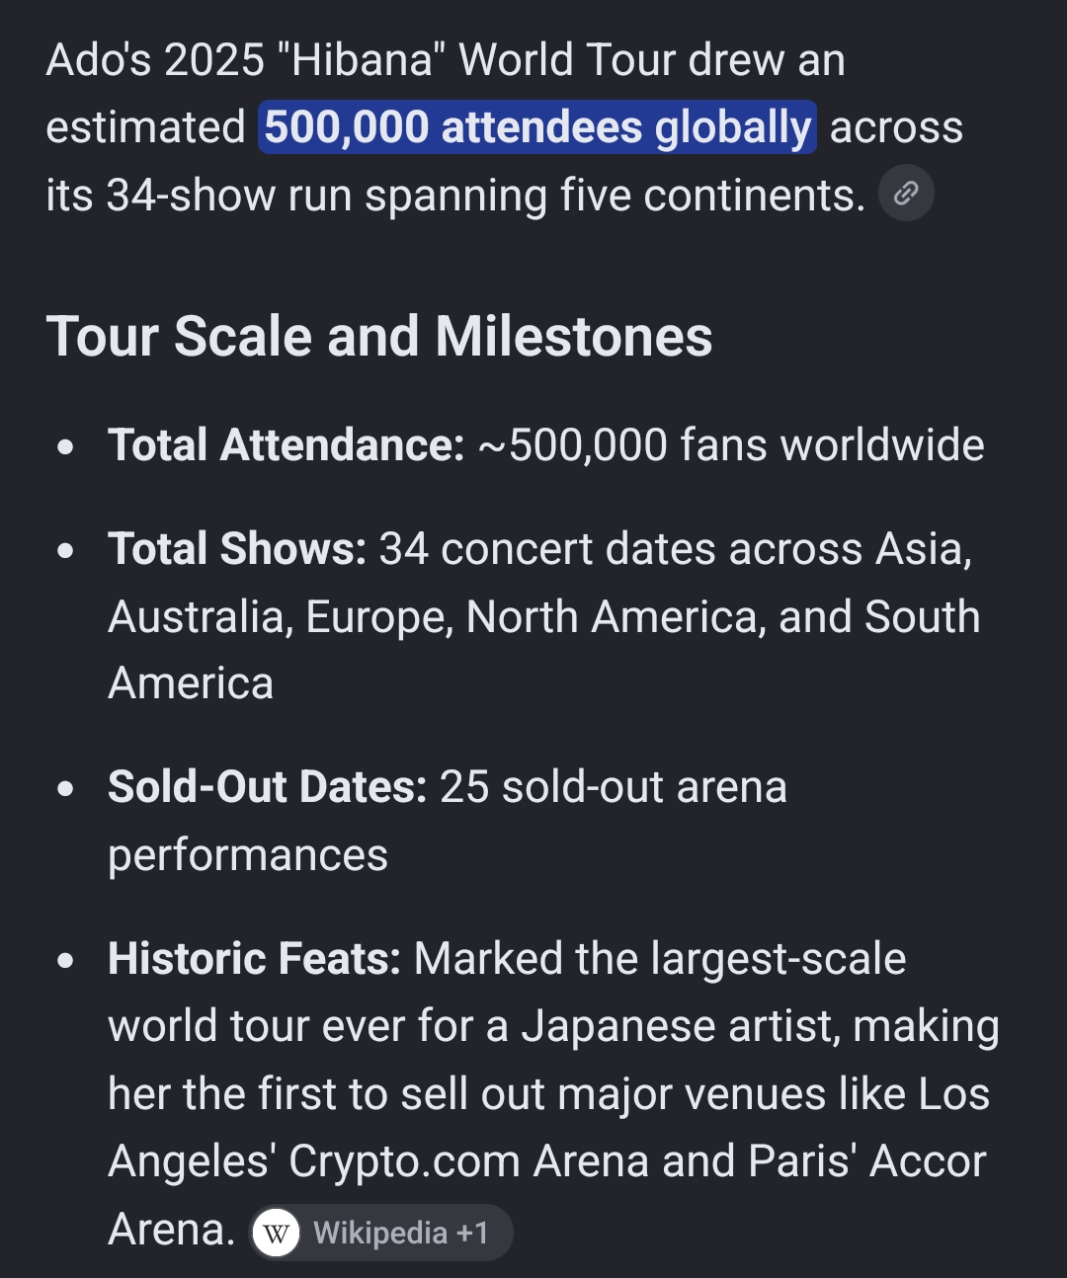Click the bullet point beside Historic Feats

(x=65, y=960)
